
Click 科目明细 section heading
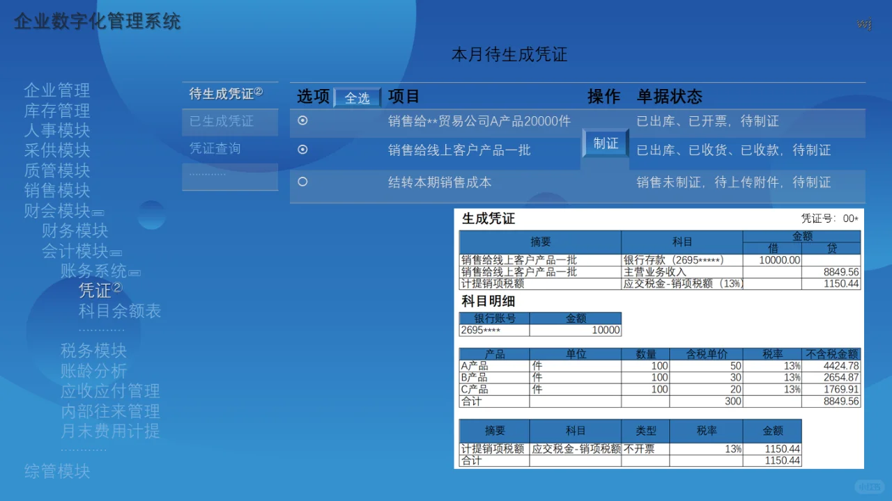click(x=489, y=302)
